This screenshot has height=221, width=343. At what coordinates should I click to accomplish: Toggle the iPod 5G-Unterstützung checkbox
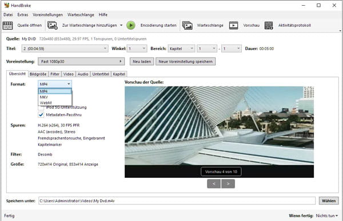pyautogui.click(x=41, y=108)
